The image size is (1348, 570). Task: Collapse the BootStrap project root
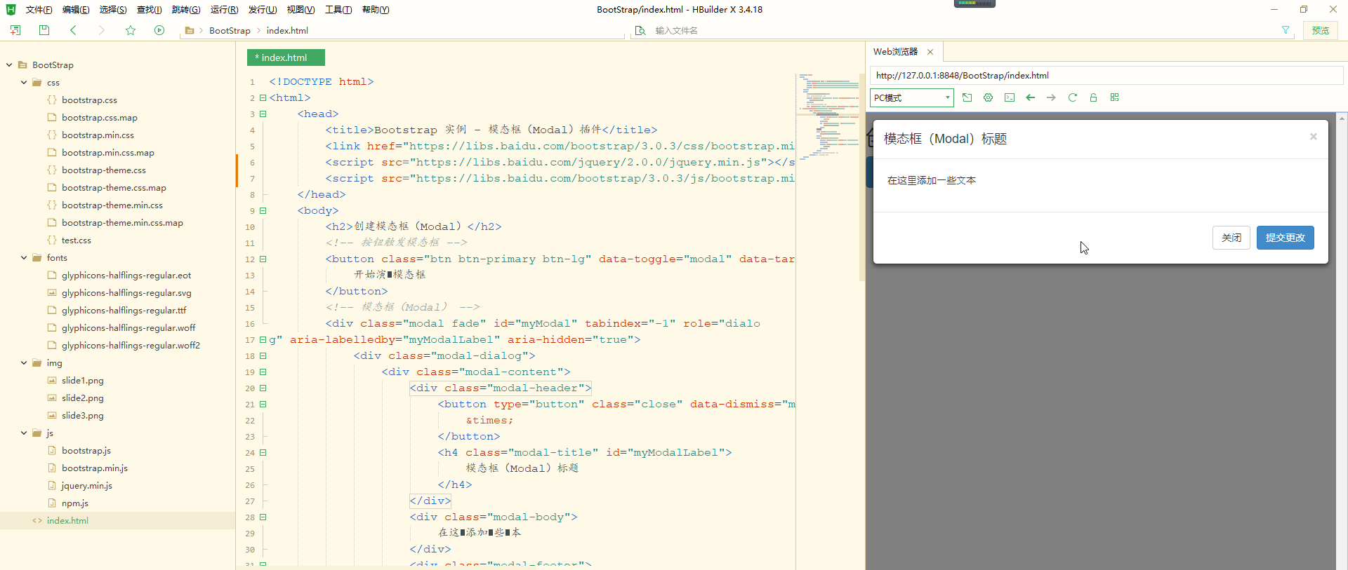click(9, 65)
